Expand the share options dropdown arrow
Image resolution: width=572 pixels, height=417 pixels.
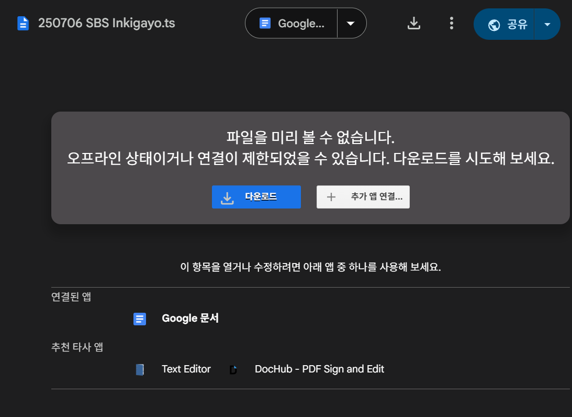tap(547, 25)
